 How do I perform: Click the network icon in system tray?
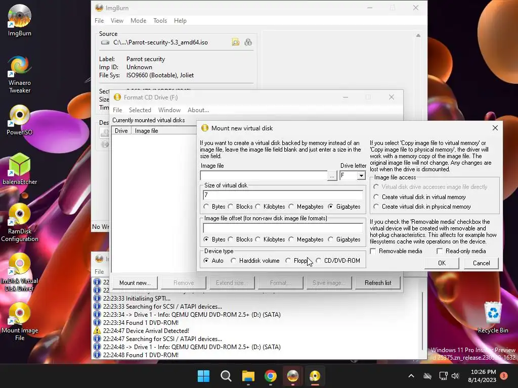pyautogui.click(x=443, y=376)
